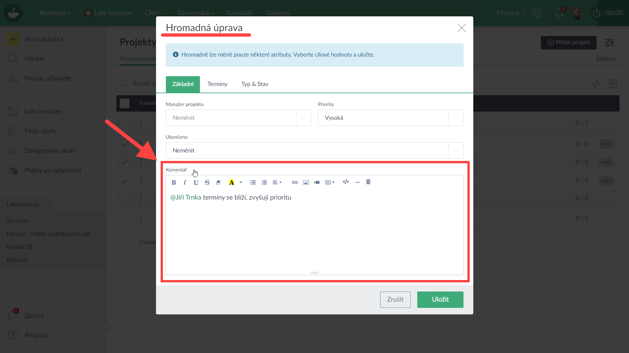The image size is (629, 353).
Task: Open the Manažer projektu dropdown
Action: [238, 118]
